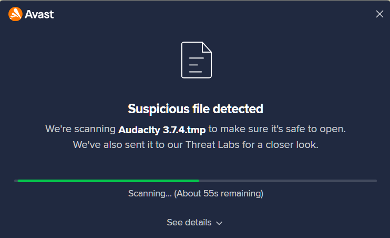
Task: Click the About 55s remaining time estimate
Action: pos(219,193)
